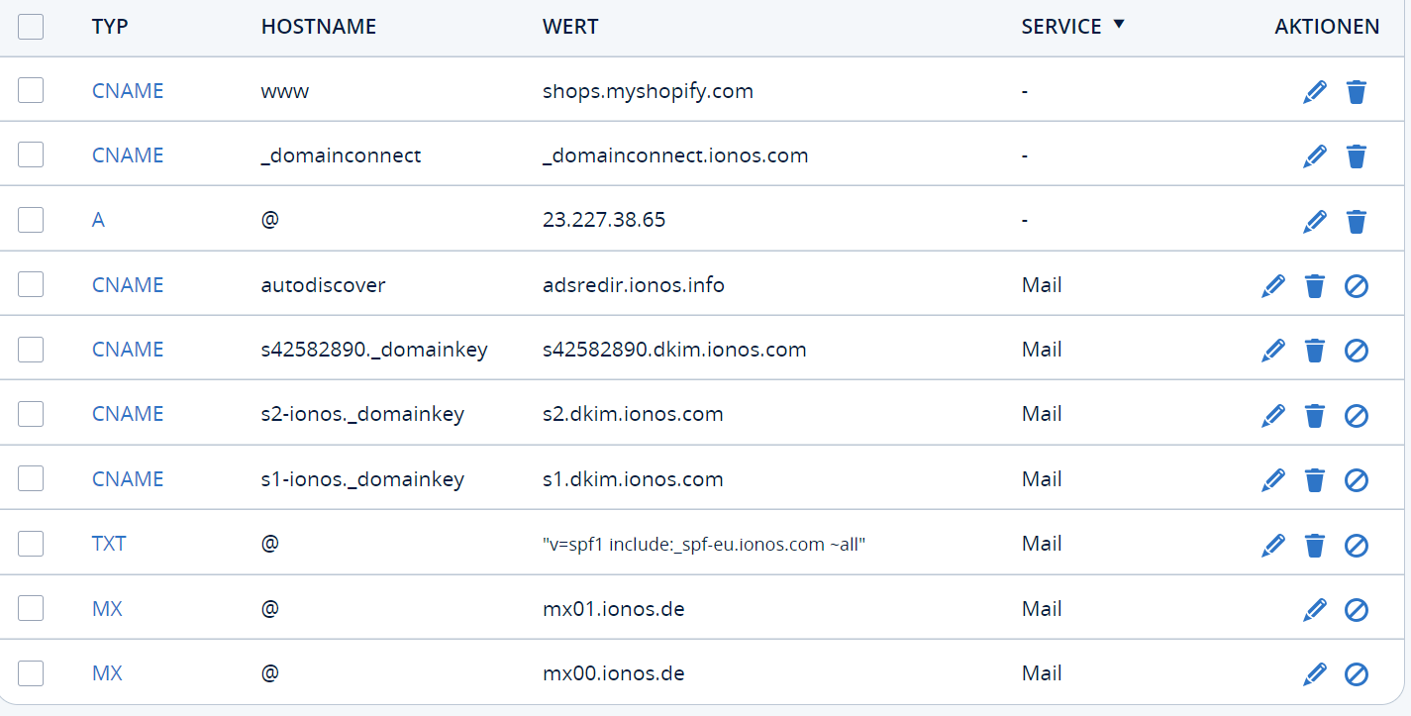The image size is (1411, 716).
Task: Delete the s42582890._domainkey record
Action: pos(1314,351)
